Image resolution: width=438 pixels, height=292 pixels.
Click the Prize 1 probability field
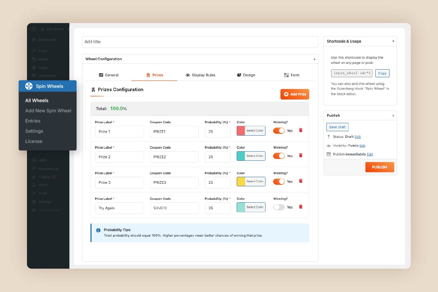point(218,132)
